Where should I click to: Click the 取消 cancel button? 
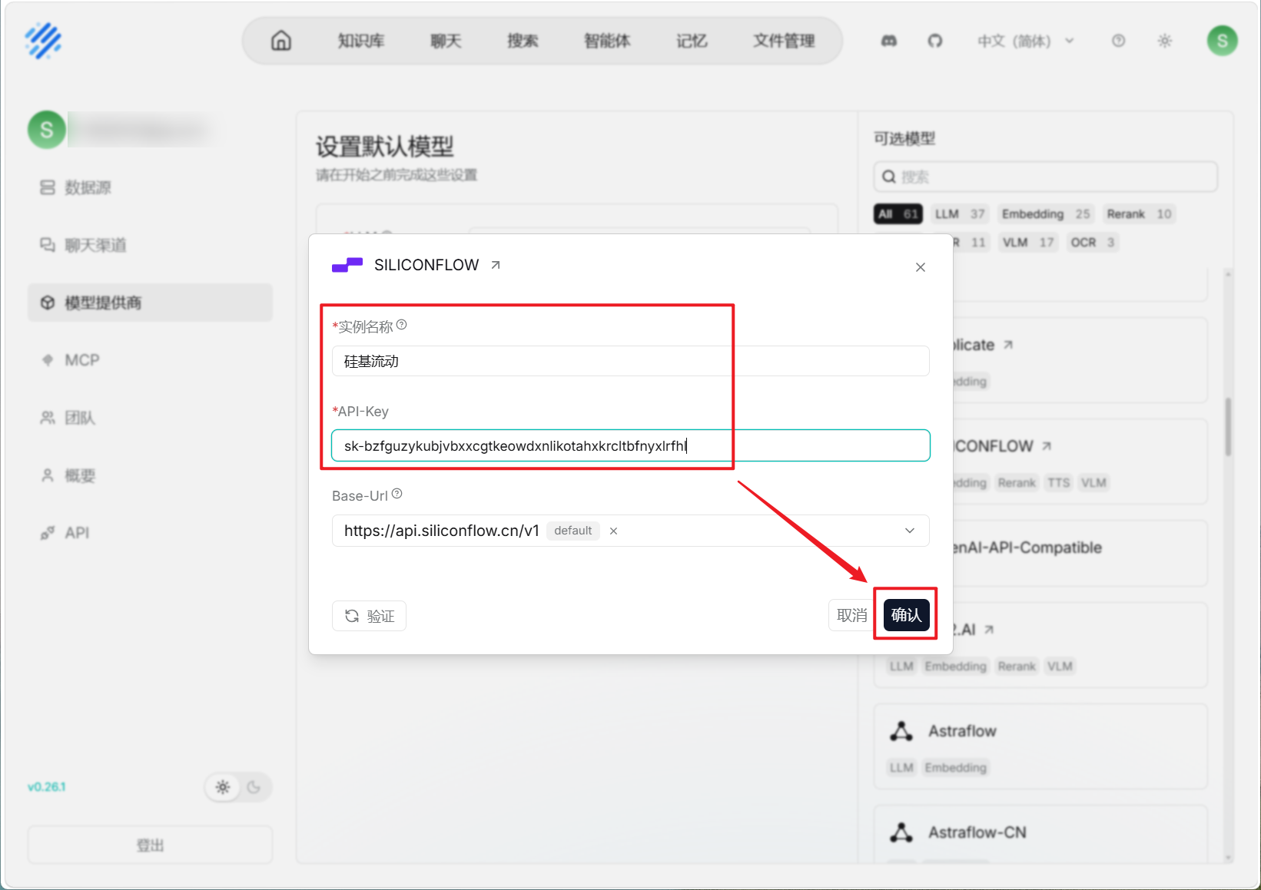point(851,615)
